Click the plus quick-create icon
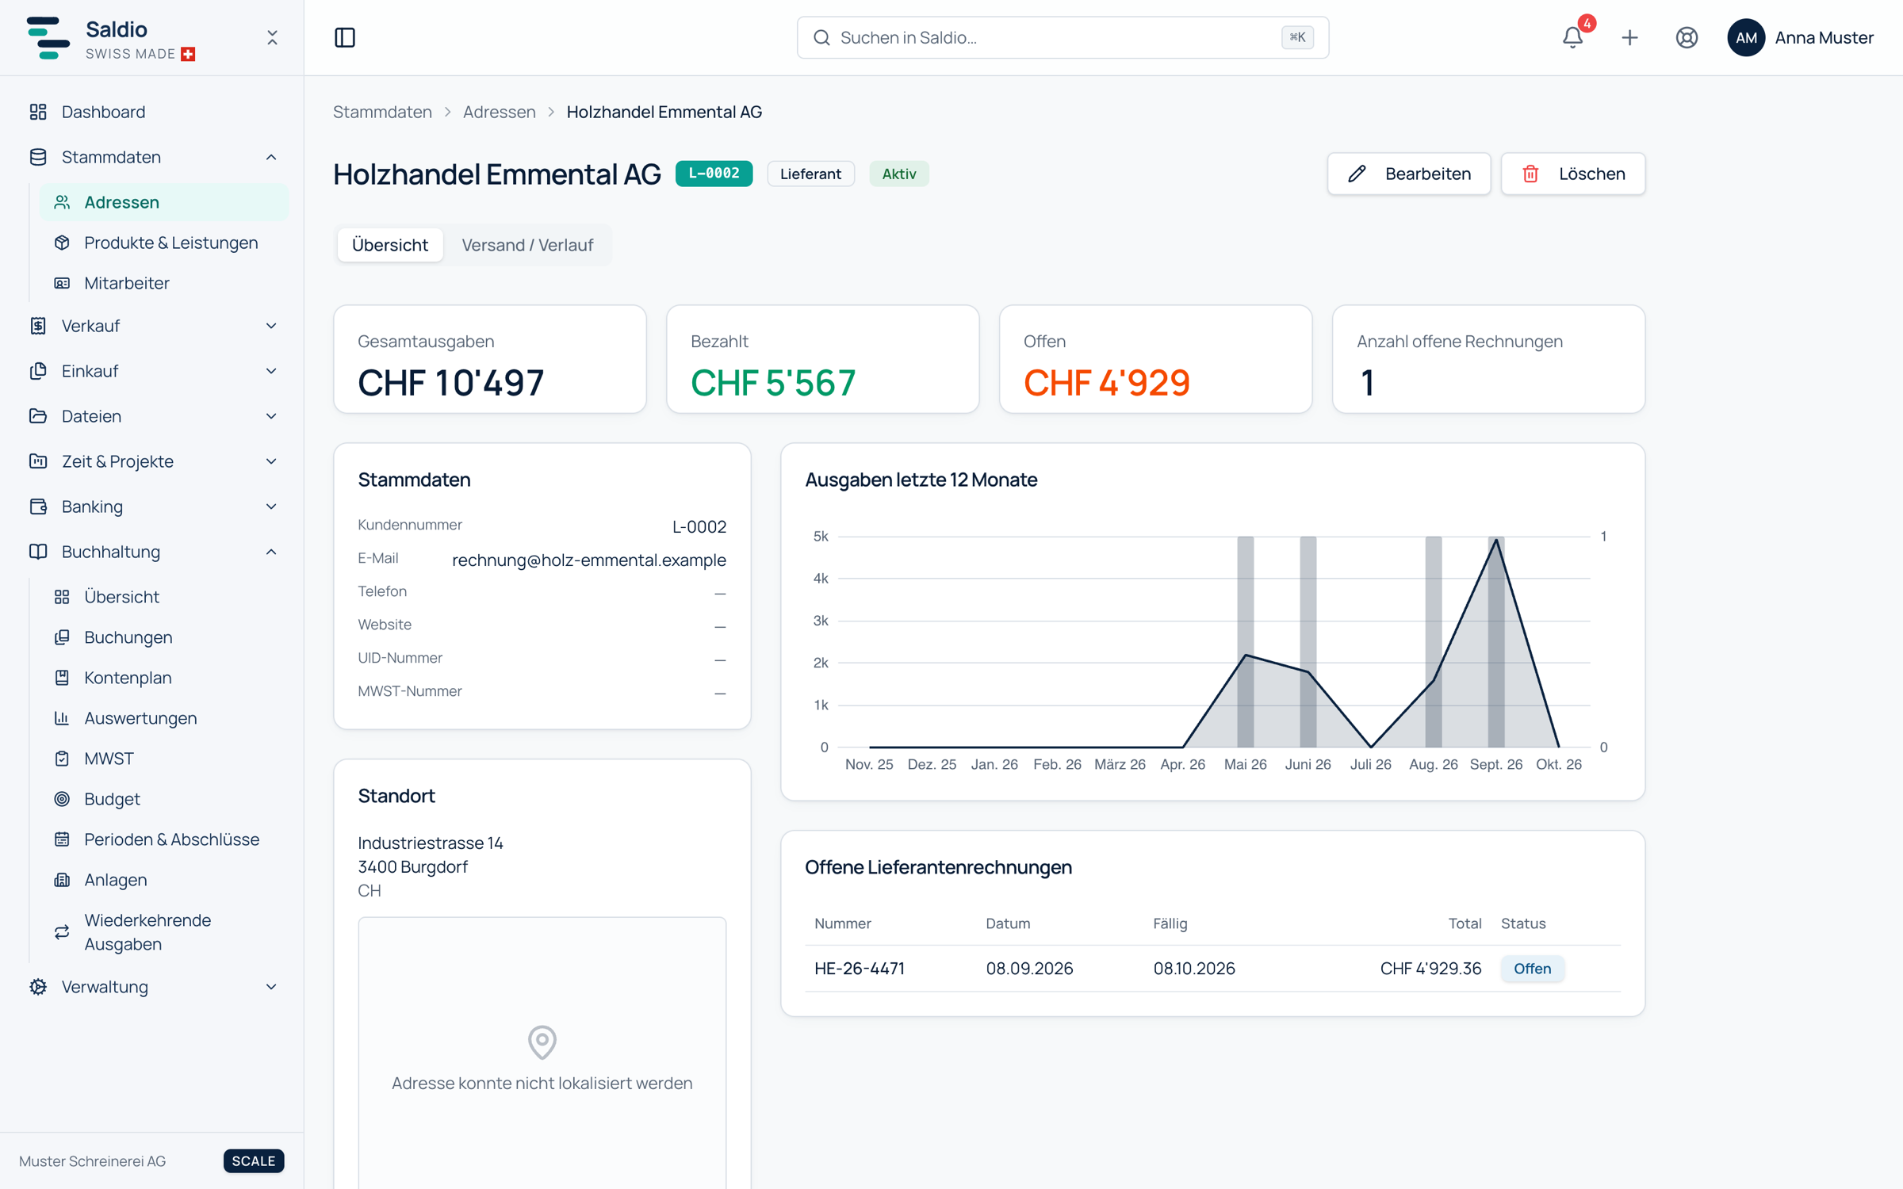1903x1189 pixels. 1629,37
